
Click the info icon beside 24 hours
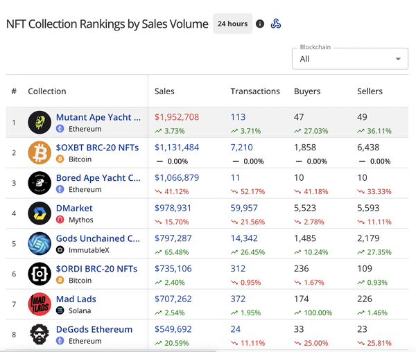[x=260, y=24]
